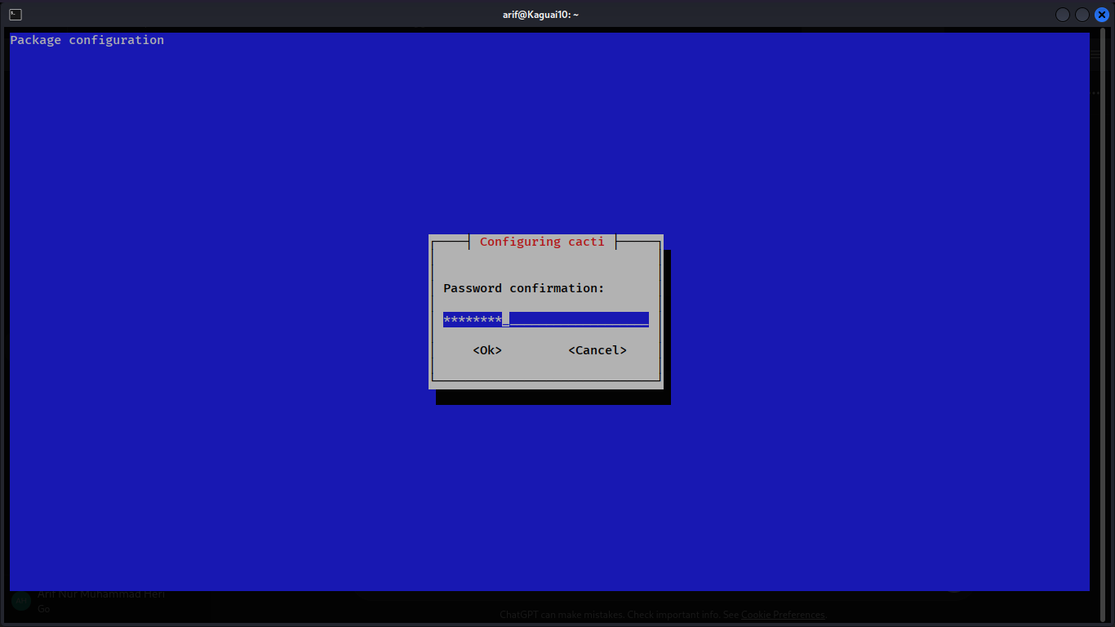Click the Ok button in the cacti dialog
Image resolution: width=1115 pixels, height=627 pixels.
click(x=487, y=350)
